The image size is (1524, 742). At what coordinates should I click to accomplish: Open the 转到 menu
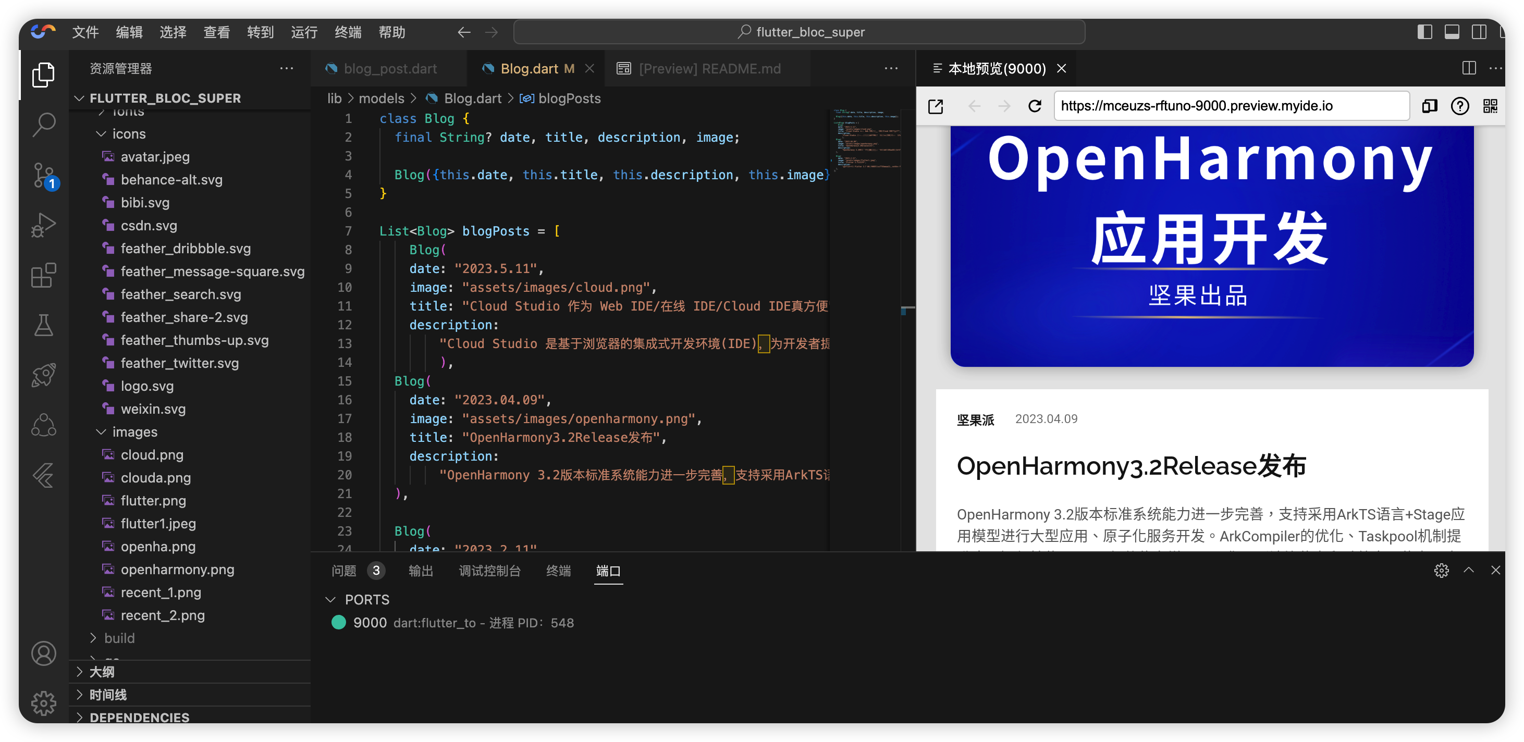tap(260, 32)
